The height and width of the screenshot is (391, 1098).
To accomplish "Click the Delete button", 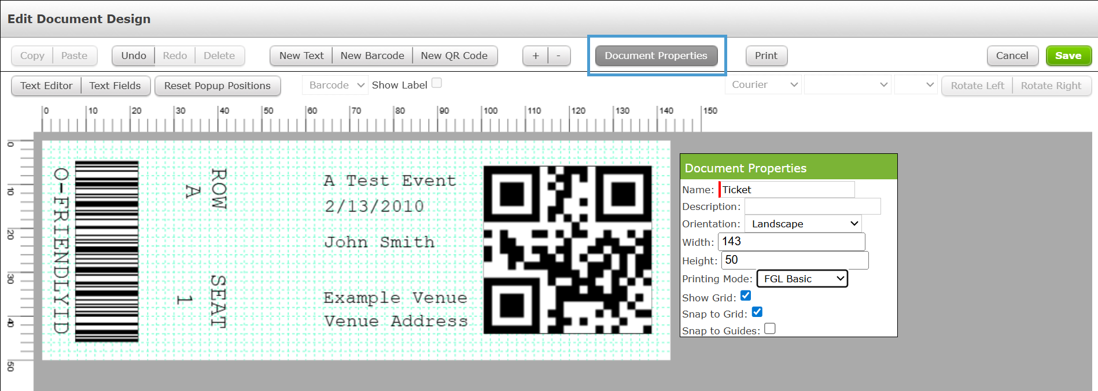I will tap(219, 56).
